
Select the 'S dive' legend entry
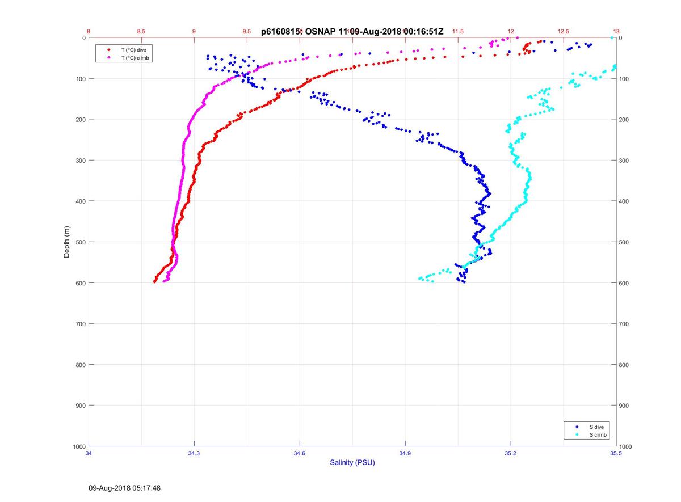tap(596, 427)
